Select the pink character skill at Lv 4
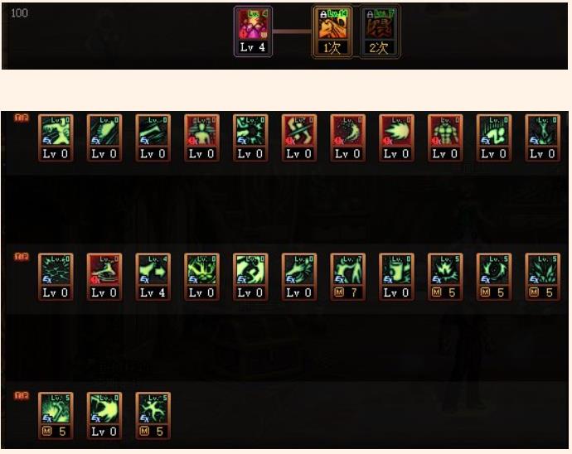The image size is (572, 454). click(253, 31)
